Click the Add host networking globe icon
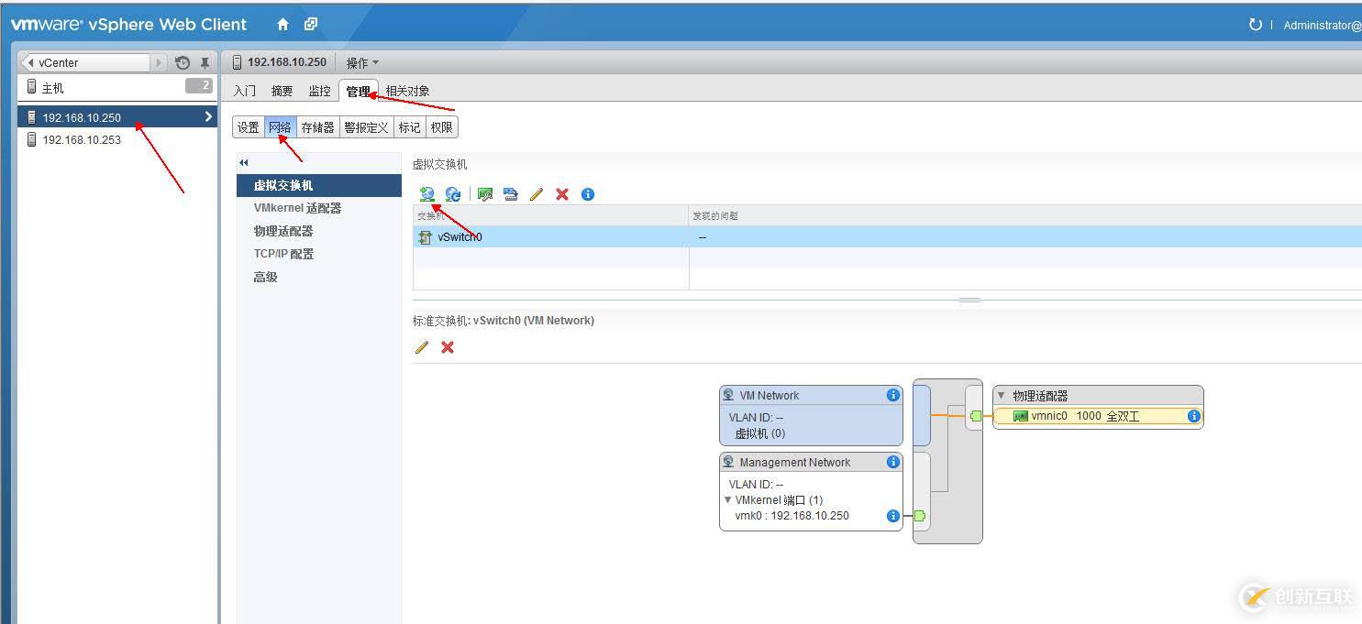The height and width of the screenshot is (624, 1362). click(x=426, y=194)
